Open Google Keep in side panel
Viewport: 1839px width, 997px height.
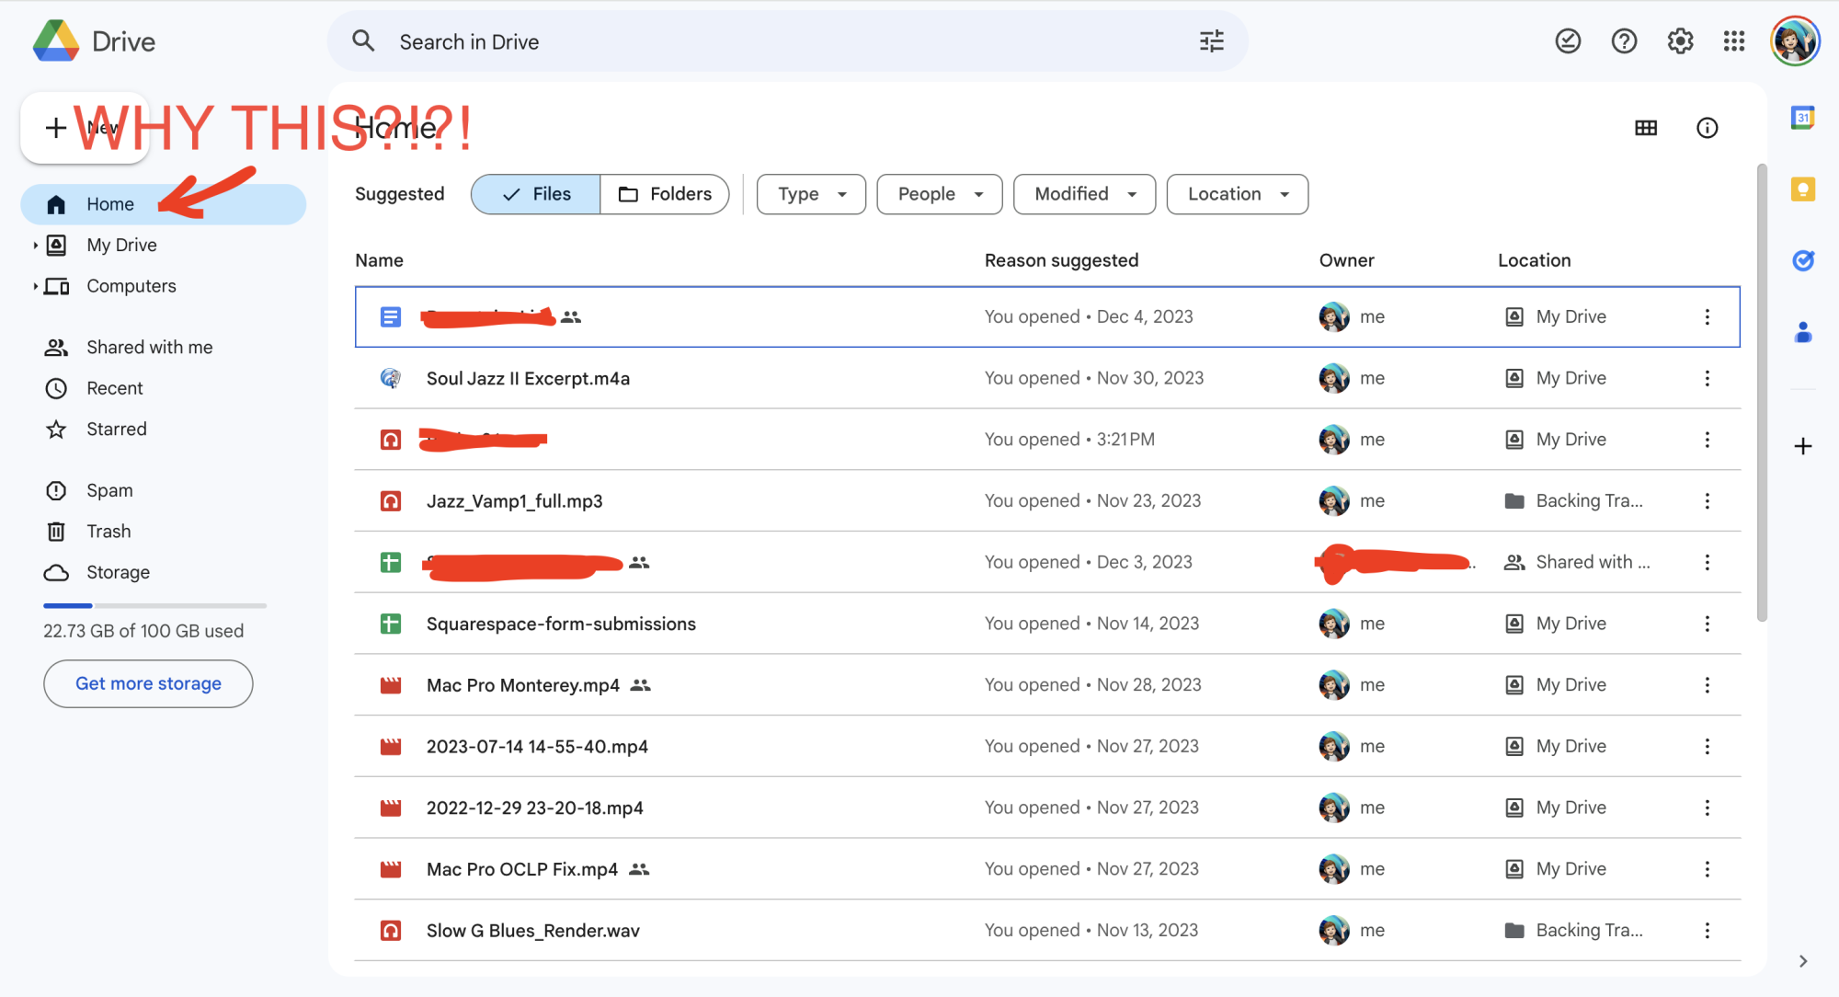pyautogui.click(x=1802, y=189)
